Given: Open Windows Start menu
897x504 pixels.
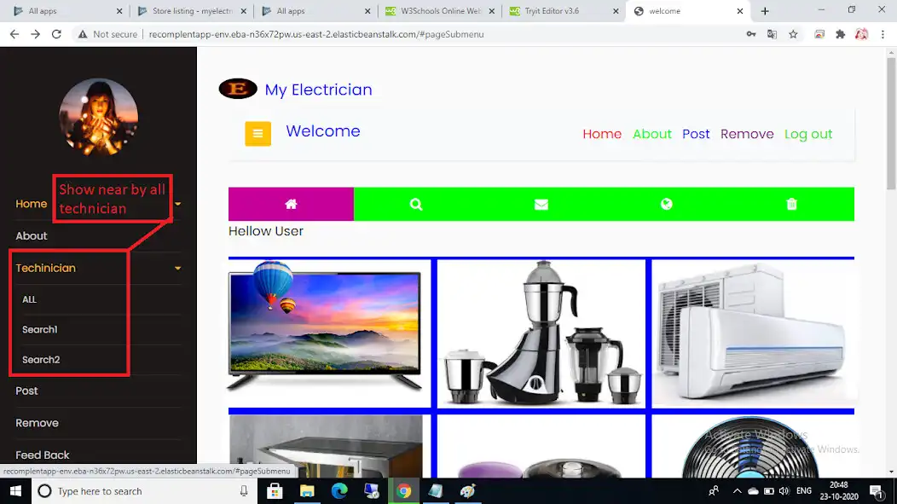Looking at the screenshot, I should (x=15, y=491).
